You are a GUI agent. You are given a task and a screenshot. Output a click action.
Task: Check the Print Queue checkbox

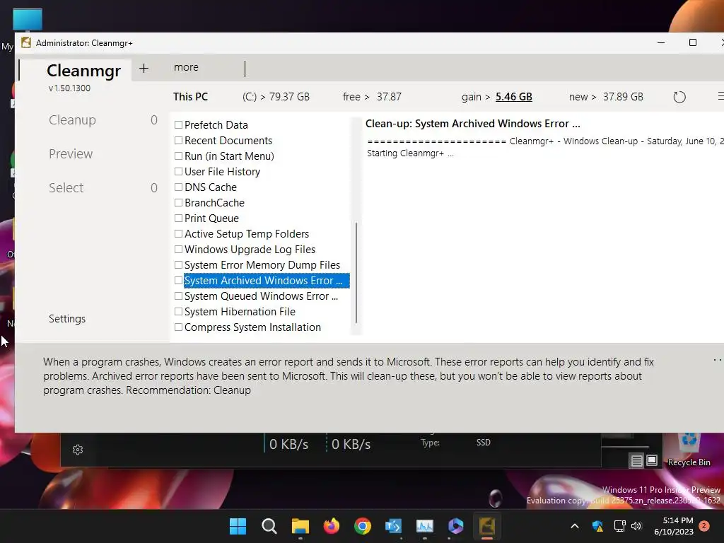pos(178,218)
